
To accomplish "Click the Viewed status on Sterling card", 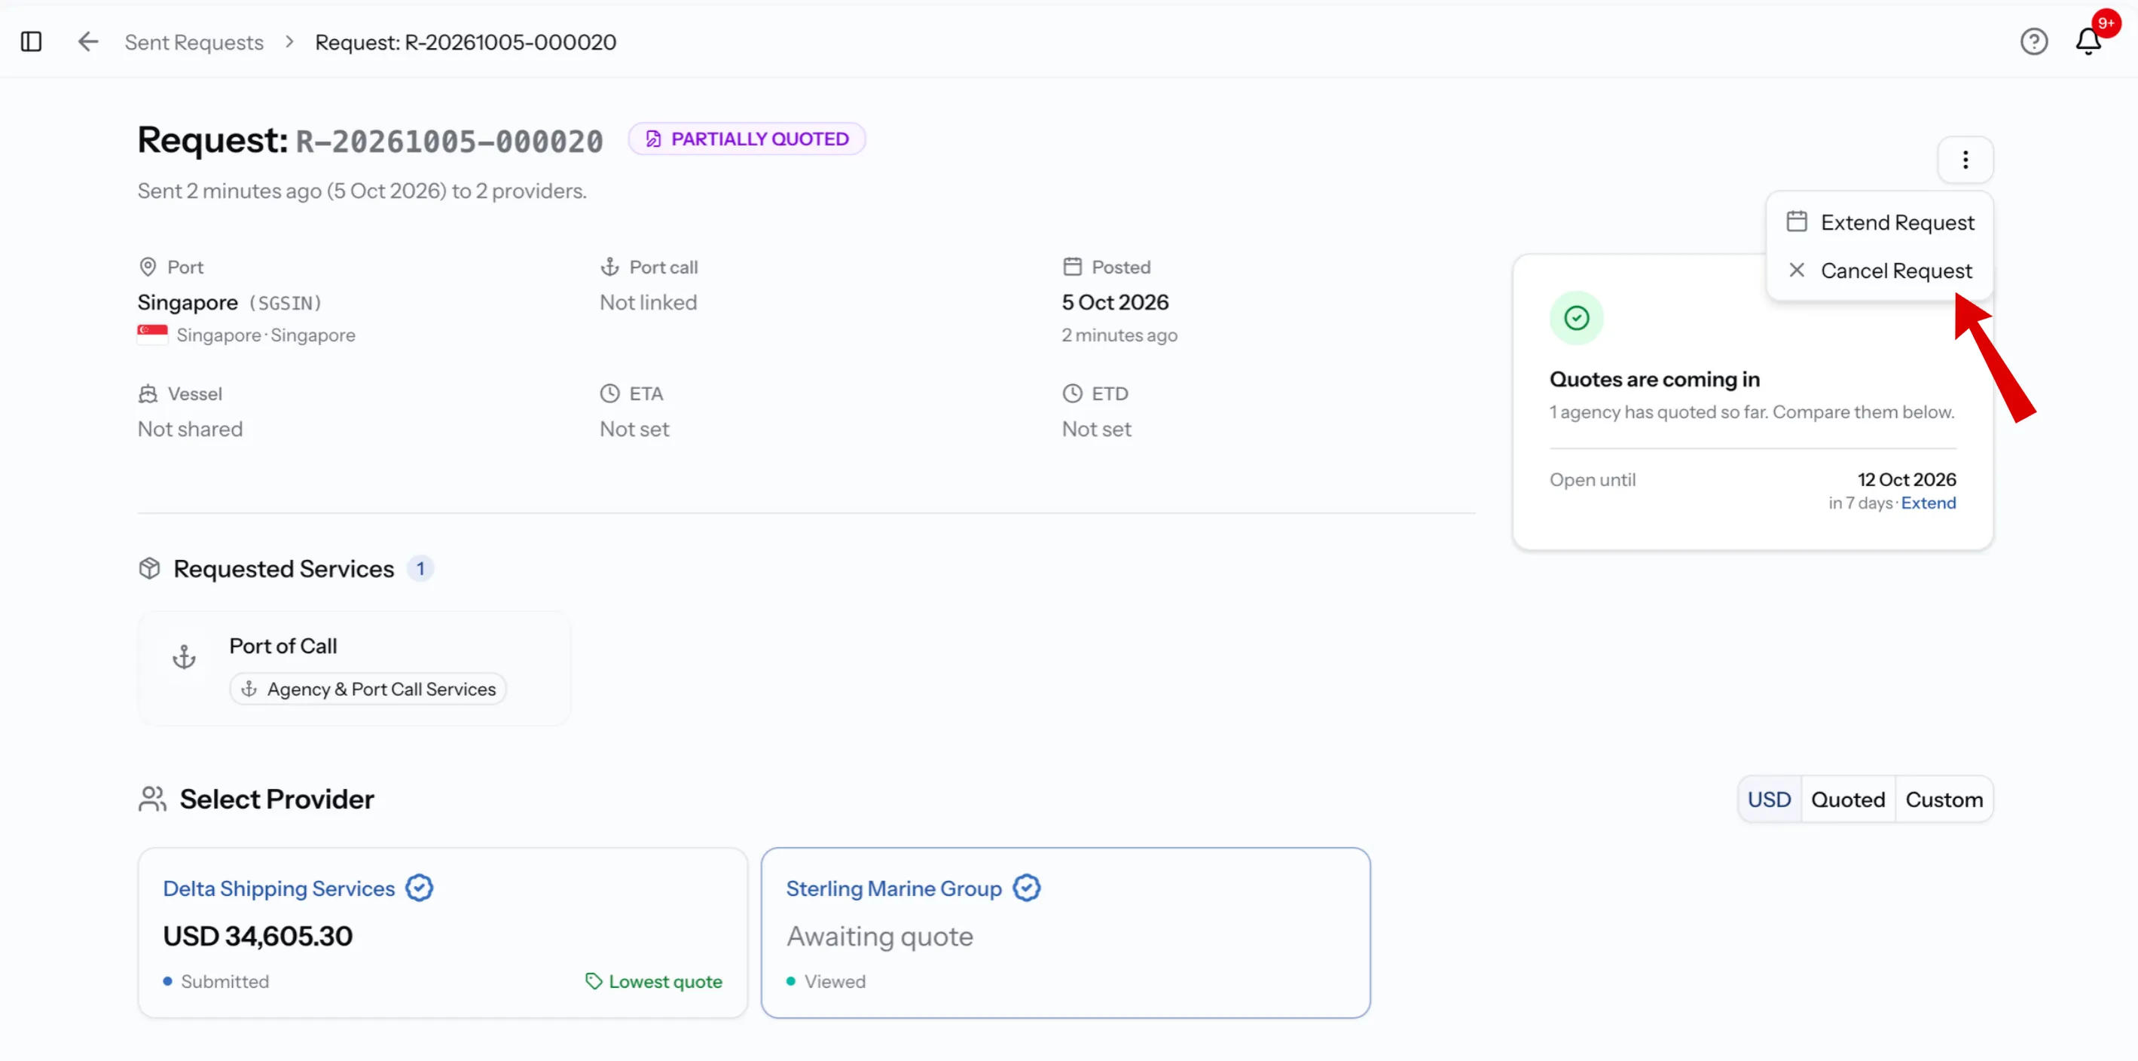I will click(x=826, y=981).
